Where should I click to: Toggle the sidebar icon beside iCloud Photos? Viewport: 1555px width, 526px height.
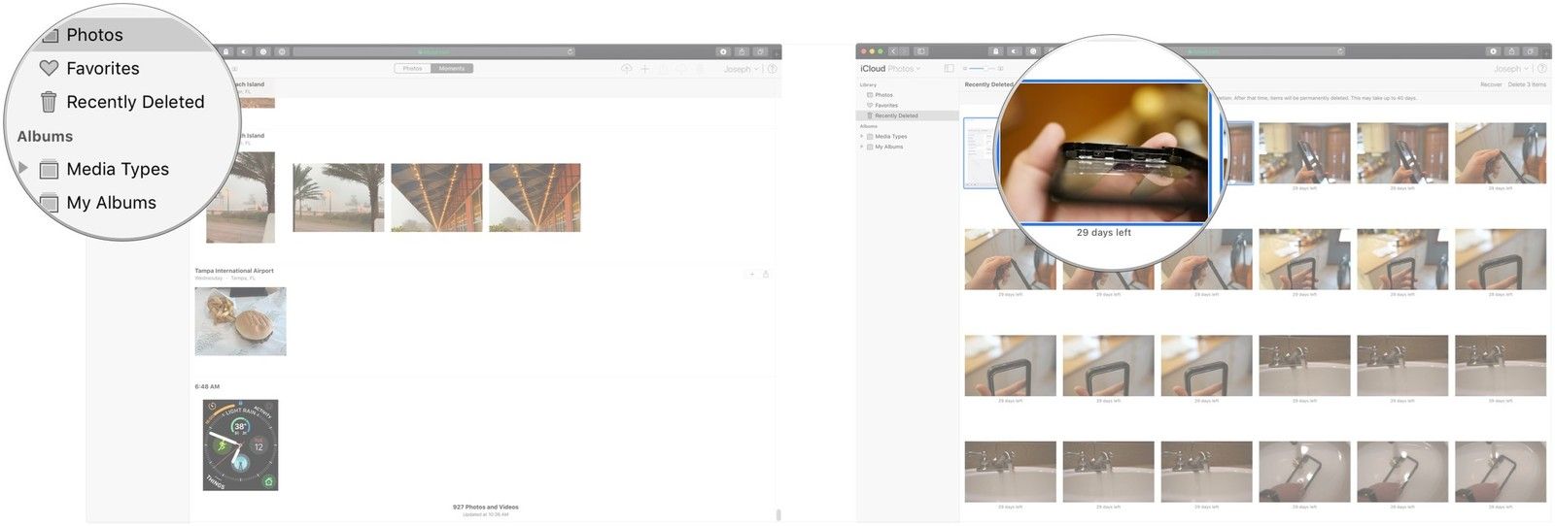pos(949,69)
